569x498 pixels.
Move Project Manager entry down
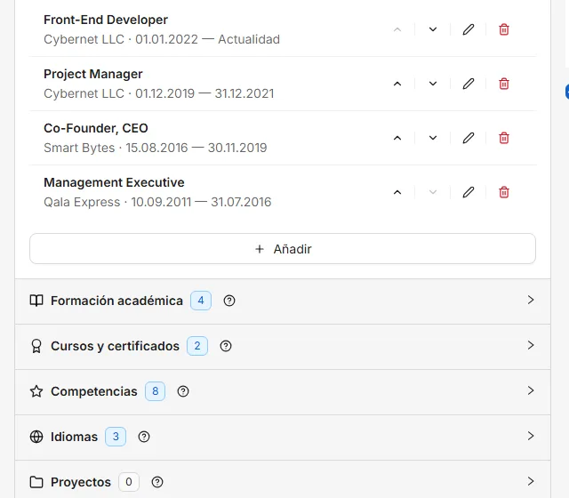point(433,84)
